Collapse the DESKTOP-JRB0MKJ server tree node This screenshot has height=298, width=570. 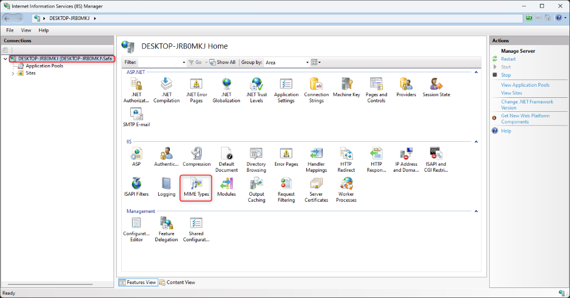coord(5,59)
